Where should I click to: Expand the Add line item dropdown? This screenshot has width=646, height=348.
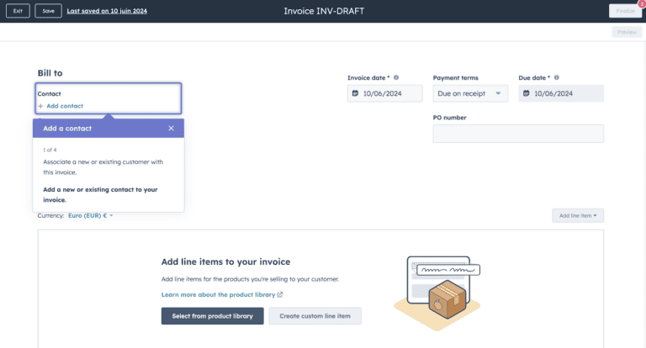click(x=578, y=216)
